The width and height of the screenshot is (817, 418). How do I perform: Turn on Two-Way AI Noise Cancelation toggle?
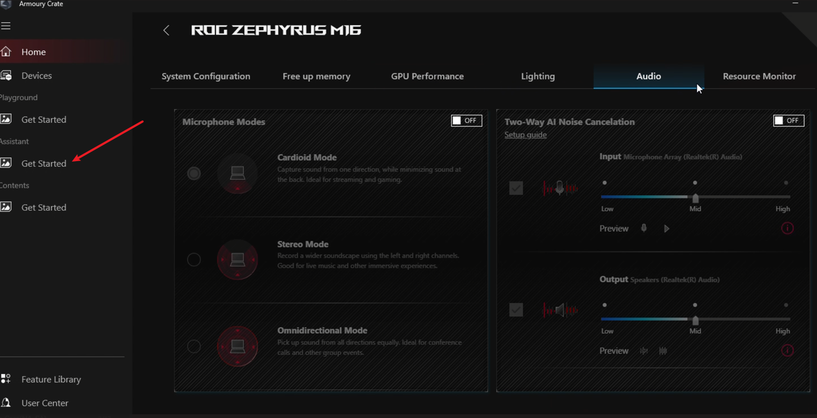point(789,120)
